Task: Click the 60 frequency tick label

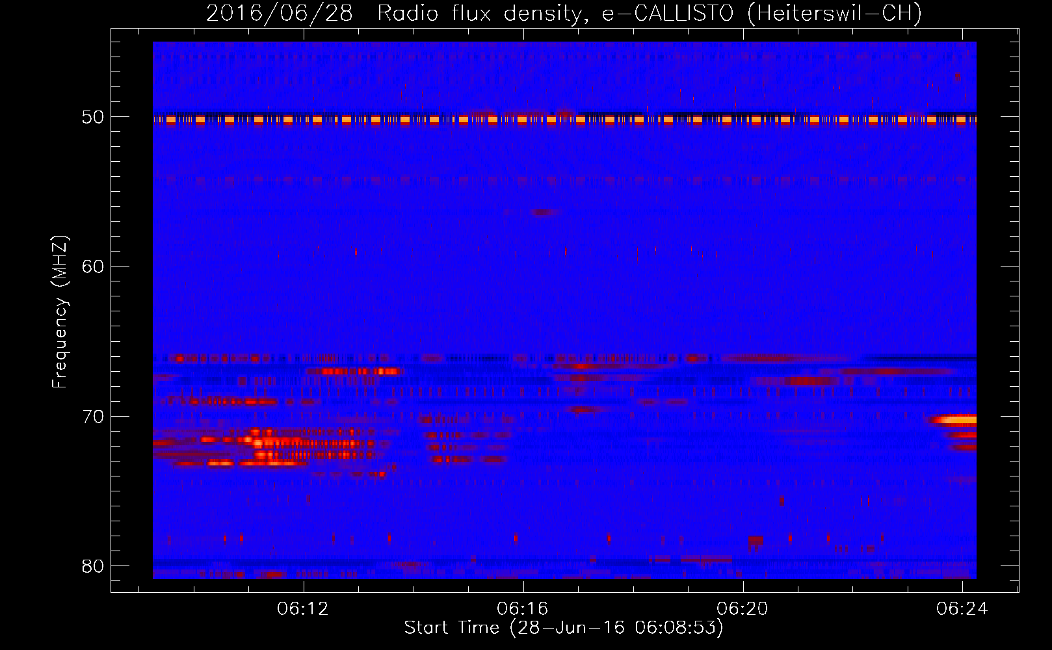Action: [93, 266]
